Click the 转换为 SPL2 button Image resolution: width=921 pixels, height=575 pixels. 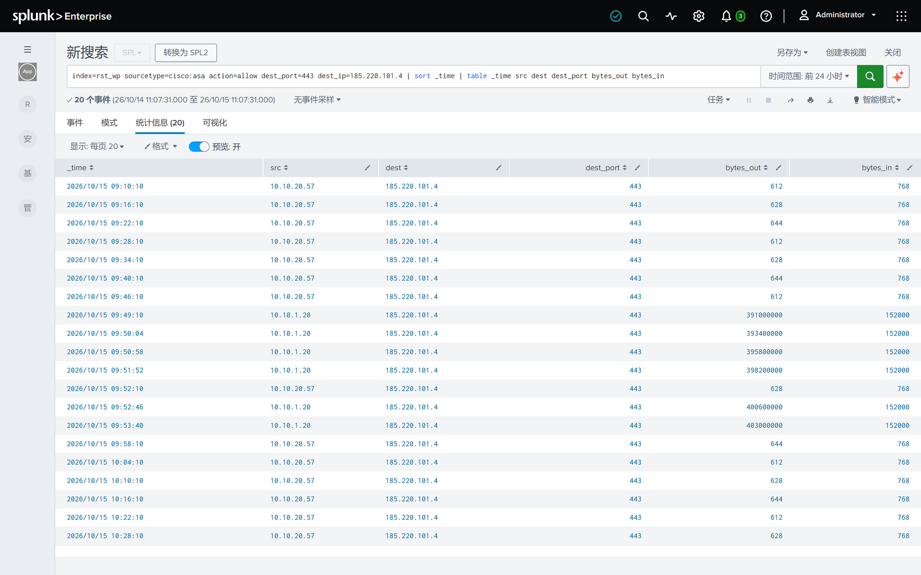pyautogui.click(x=186, y=53)
